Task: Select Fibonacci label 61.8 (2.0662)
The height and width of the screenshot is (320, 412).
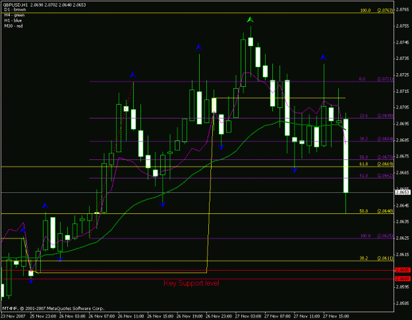Action: tap(376, 175)
